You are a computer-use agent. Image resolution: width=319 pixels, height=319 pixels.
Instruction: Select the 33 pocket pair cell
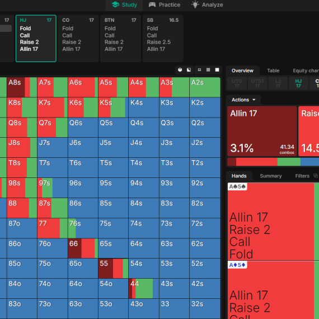click(x=175, y=309)
